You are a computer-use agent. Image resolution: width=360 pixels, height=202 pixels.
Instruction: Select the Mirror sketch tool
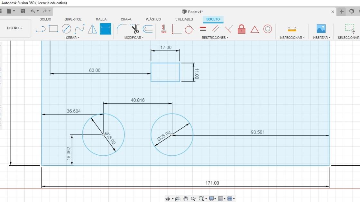(92, 29)
